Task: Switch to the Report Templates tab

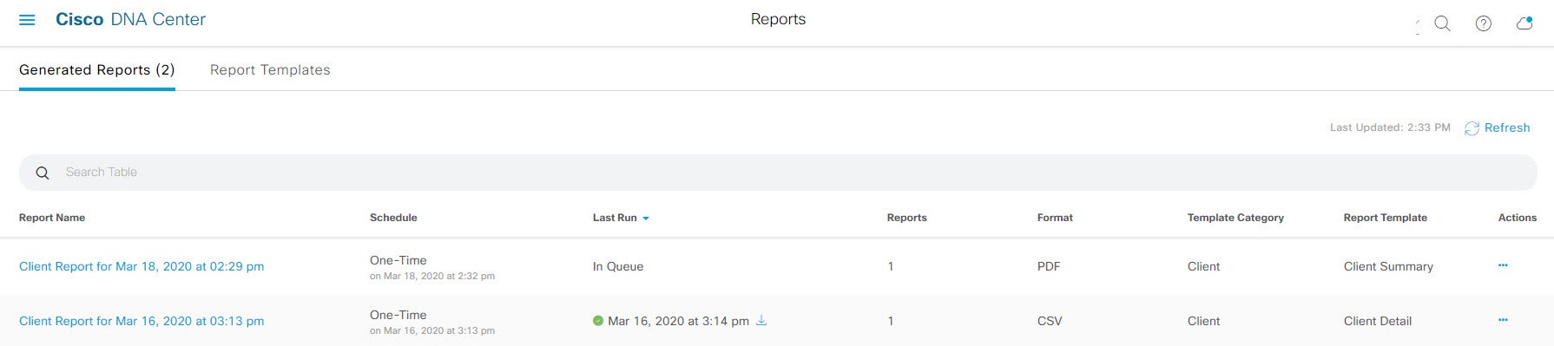Action: click(x=270, y=70)
